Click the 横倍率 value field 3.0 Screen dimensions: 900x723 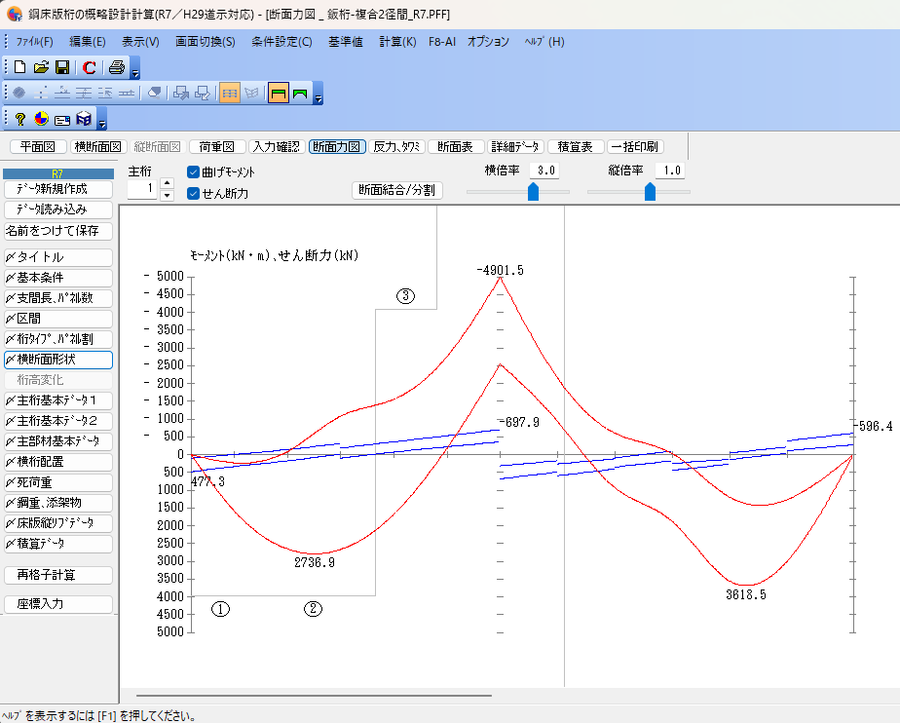(544, 171)
